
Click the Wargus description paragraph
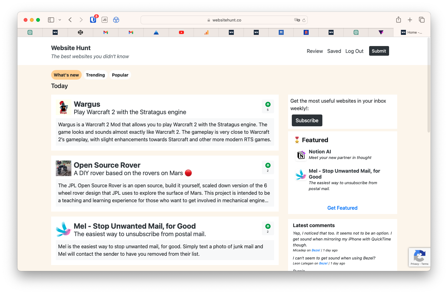[165, 132]
